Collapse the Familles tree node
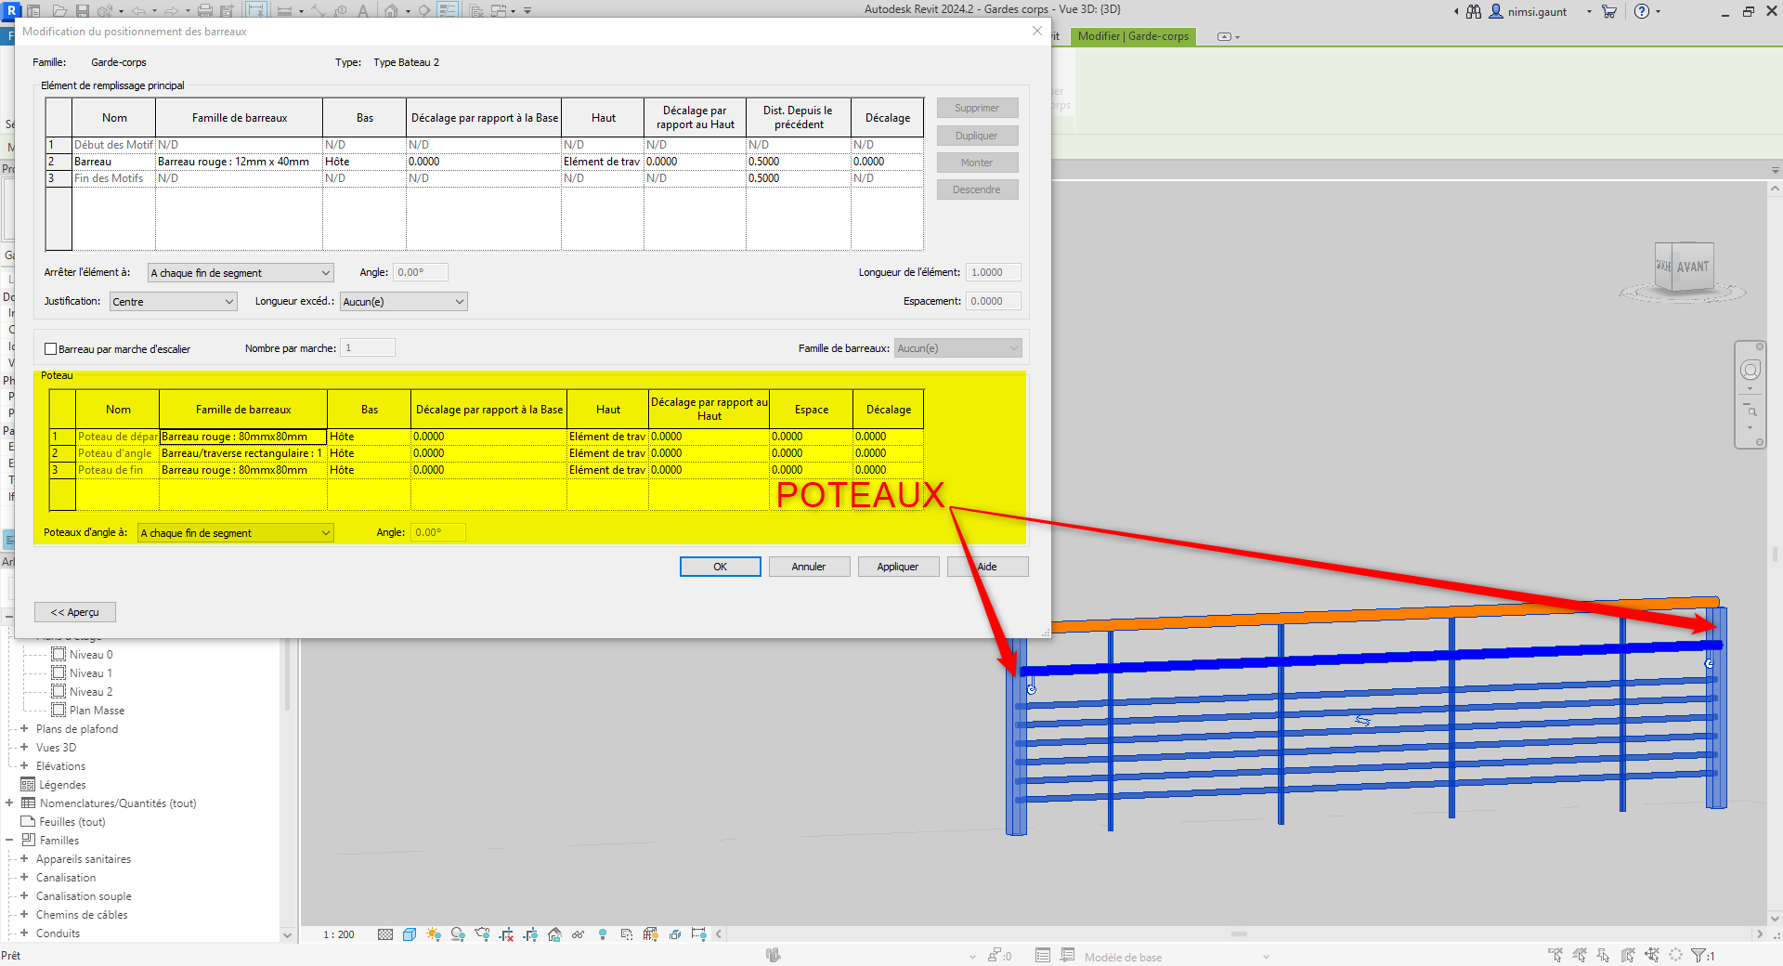Viewport: 1783px width, 966px height. pyautogui.click(x=9, y=841)
